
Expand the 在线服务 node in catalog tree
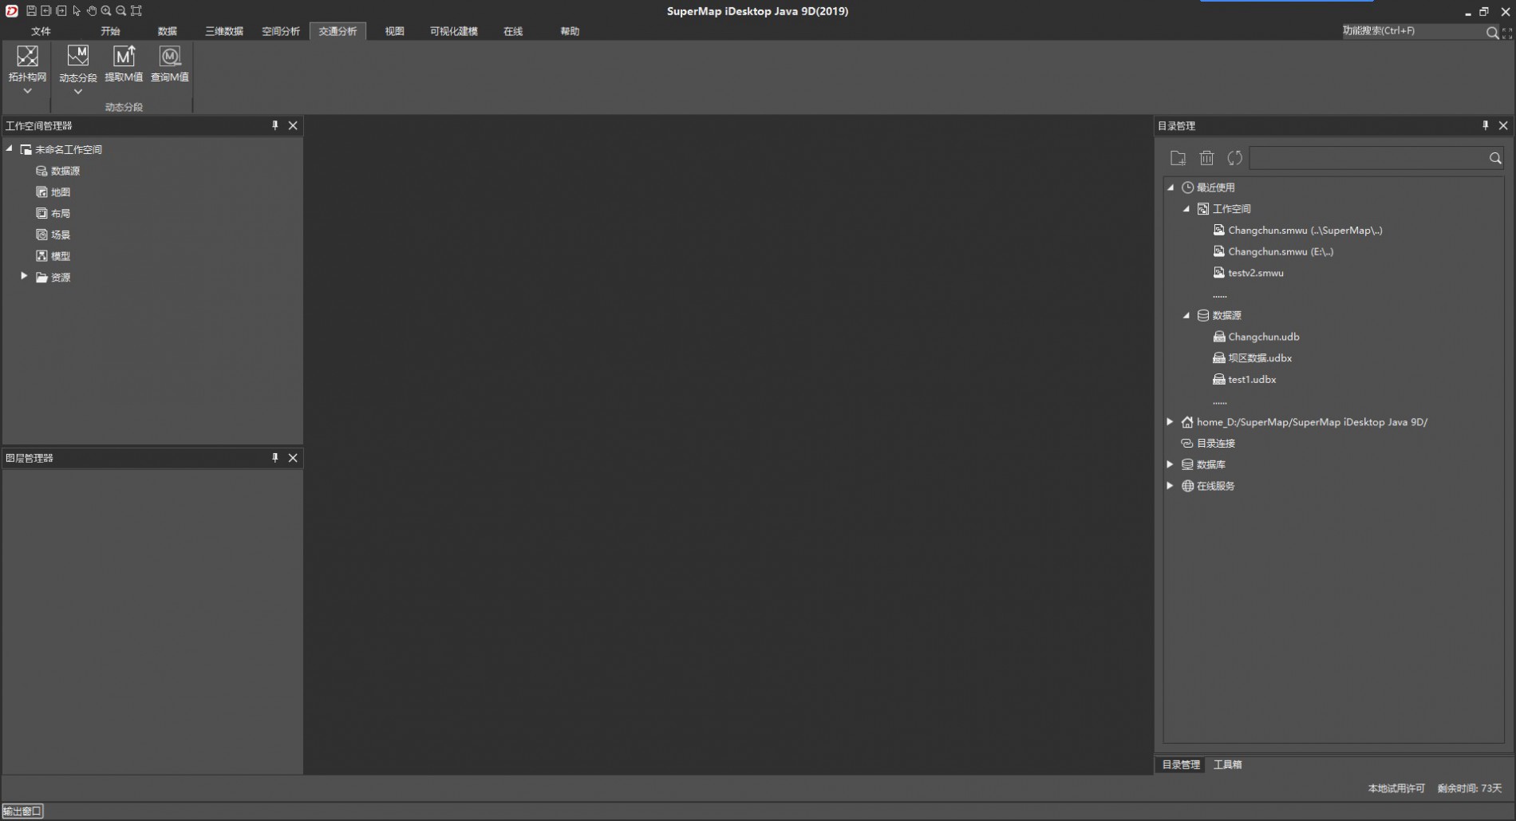pyautogui.click(x=1170, y=486)
